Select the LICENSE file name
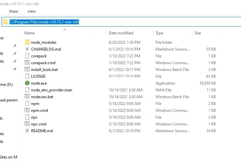This screenshot has height=162, width=241. (38, 76)
